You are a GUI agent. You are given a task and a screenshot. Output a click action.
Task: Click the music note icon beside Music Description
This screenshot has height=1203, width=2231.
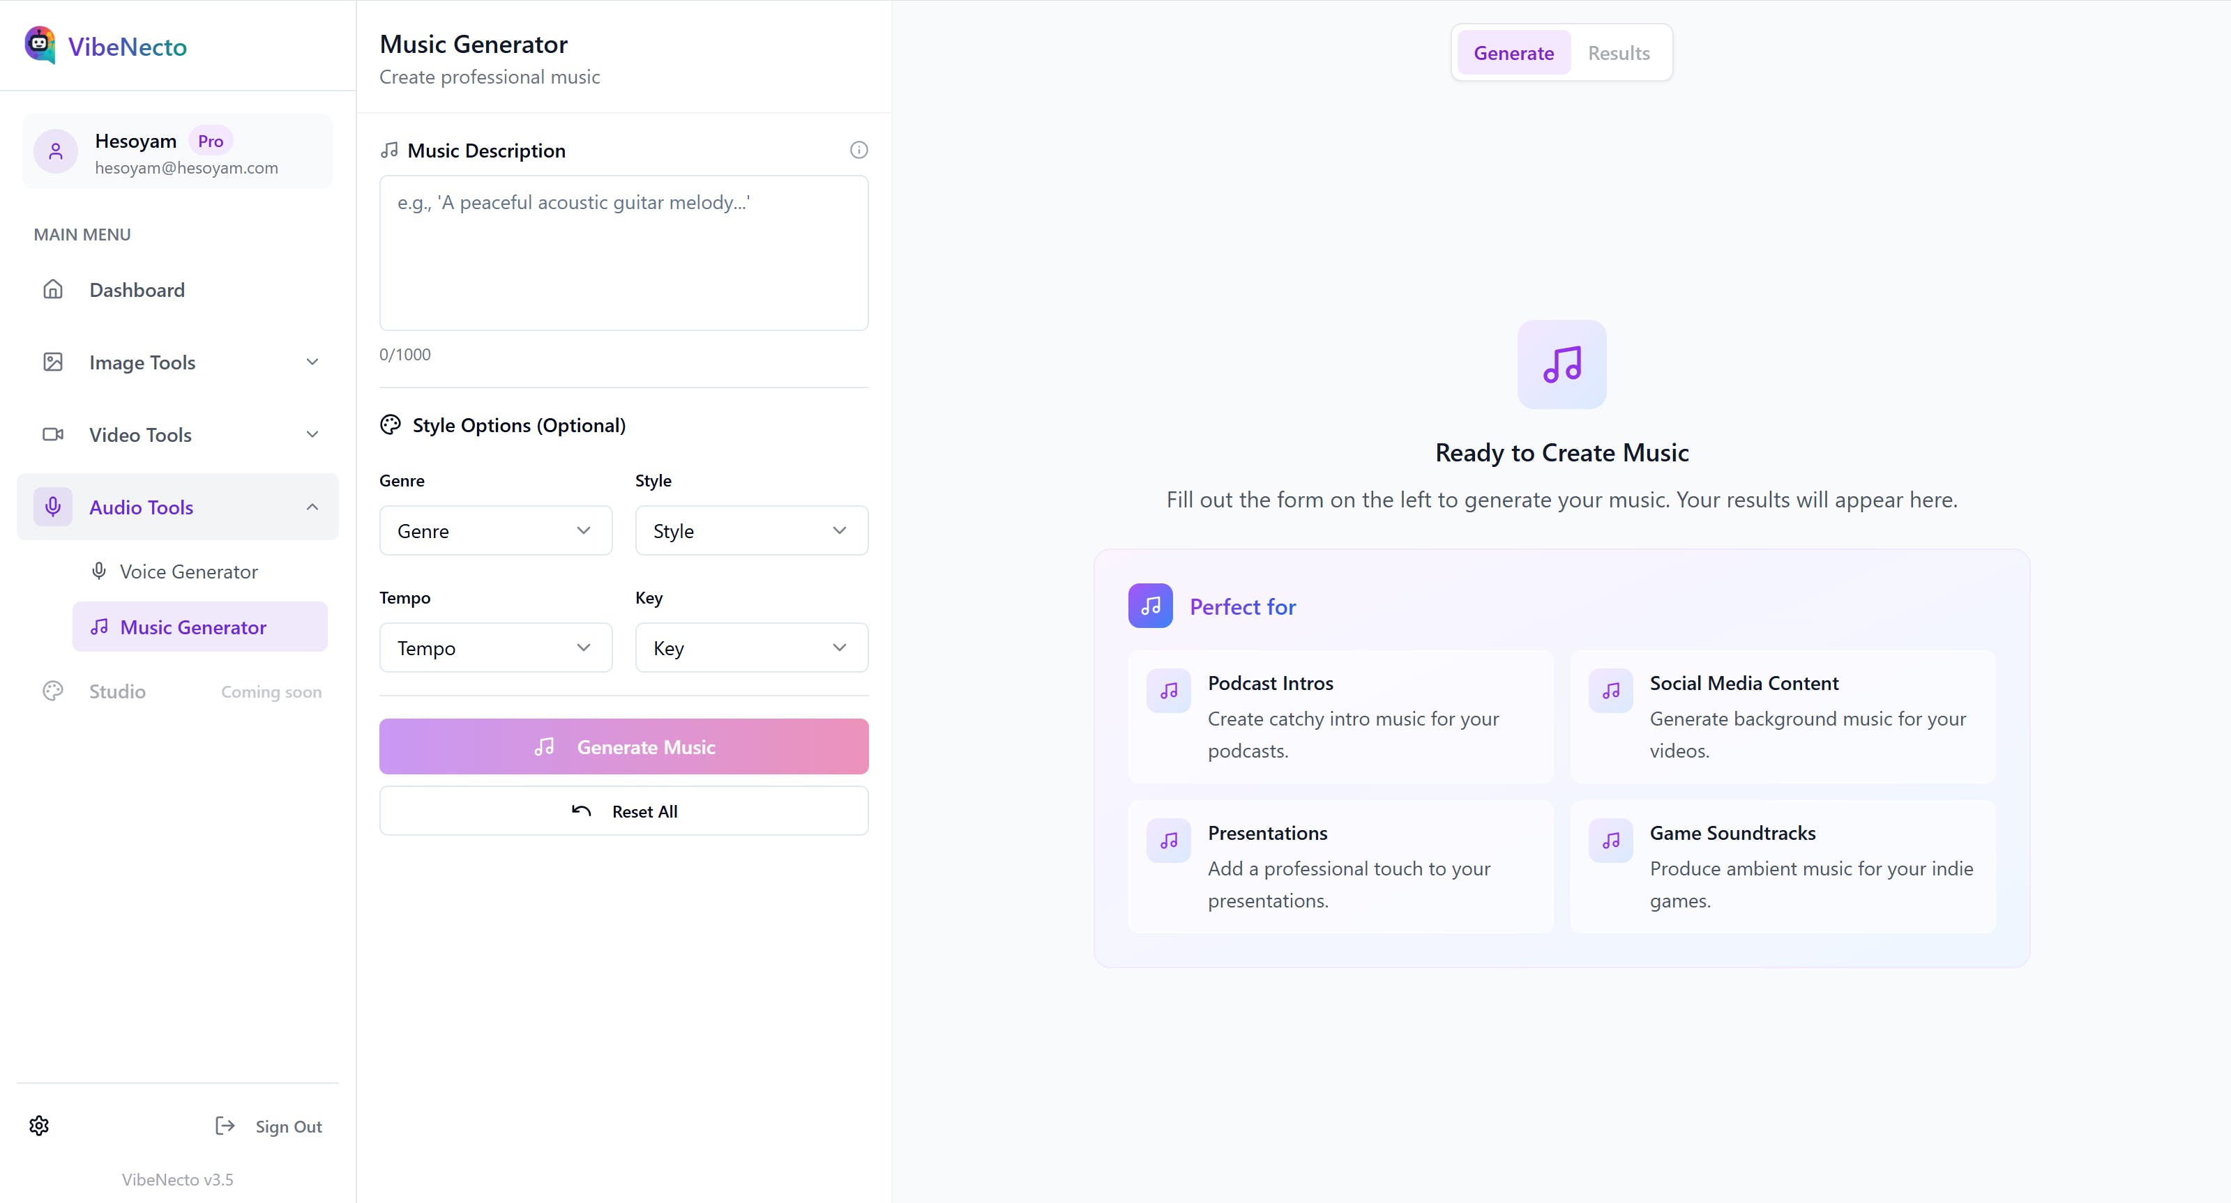click(x=390, y=151)
